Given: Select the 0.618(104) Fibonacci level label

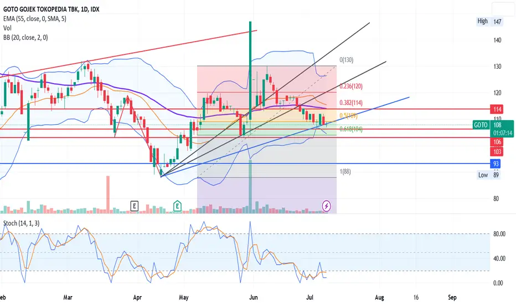Looking at the screenshot, I should (x=351, y=129).
